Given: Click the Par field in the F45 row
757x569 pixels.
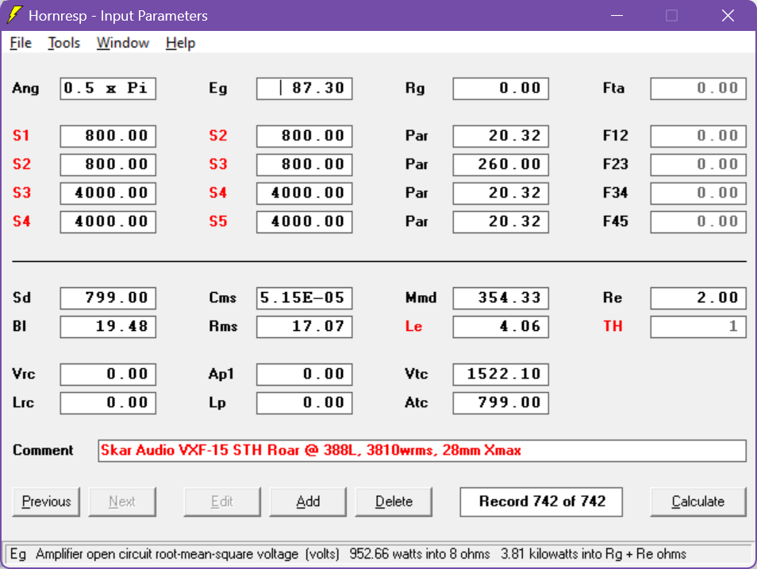Looking at the screenshot, I should coord(501,221).
